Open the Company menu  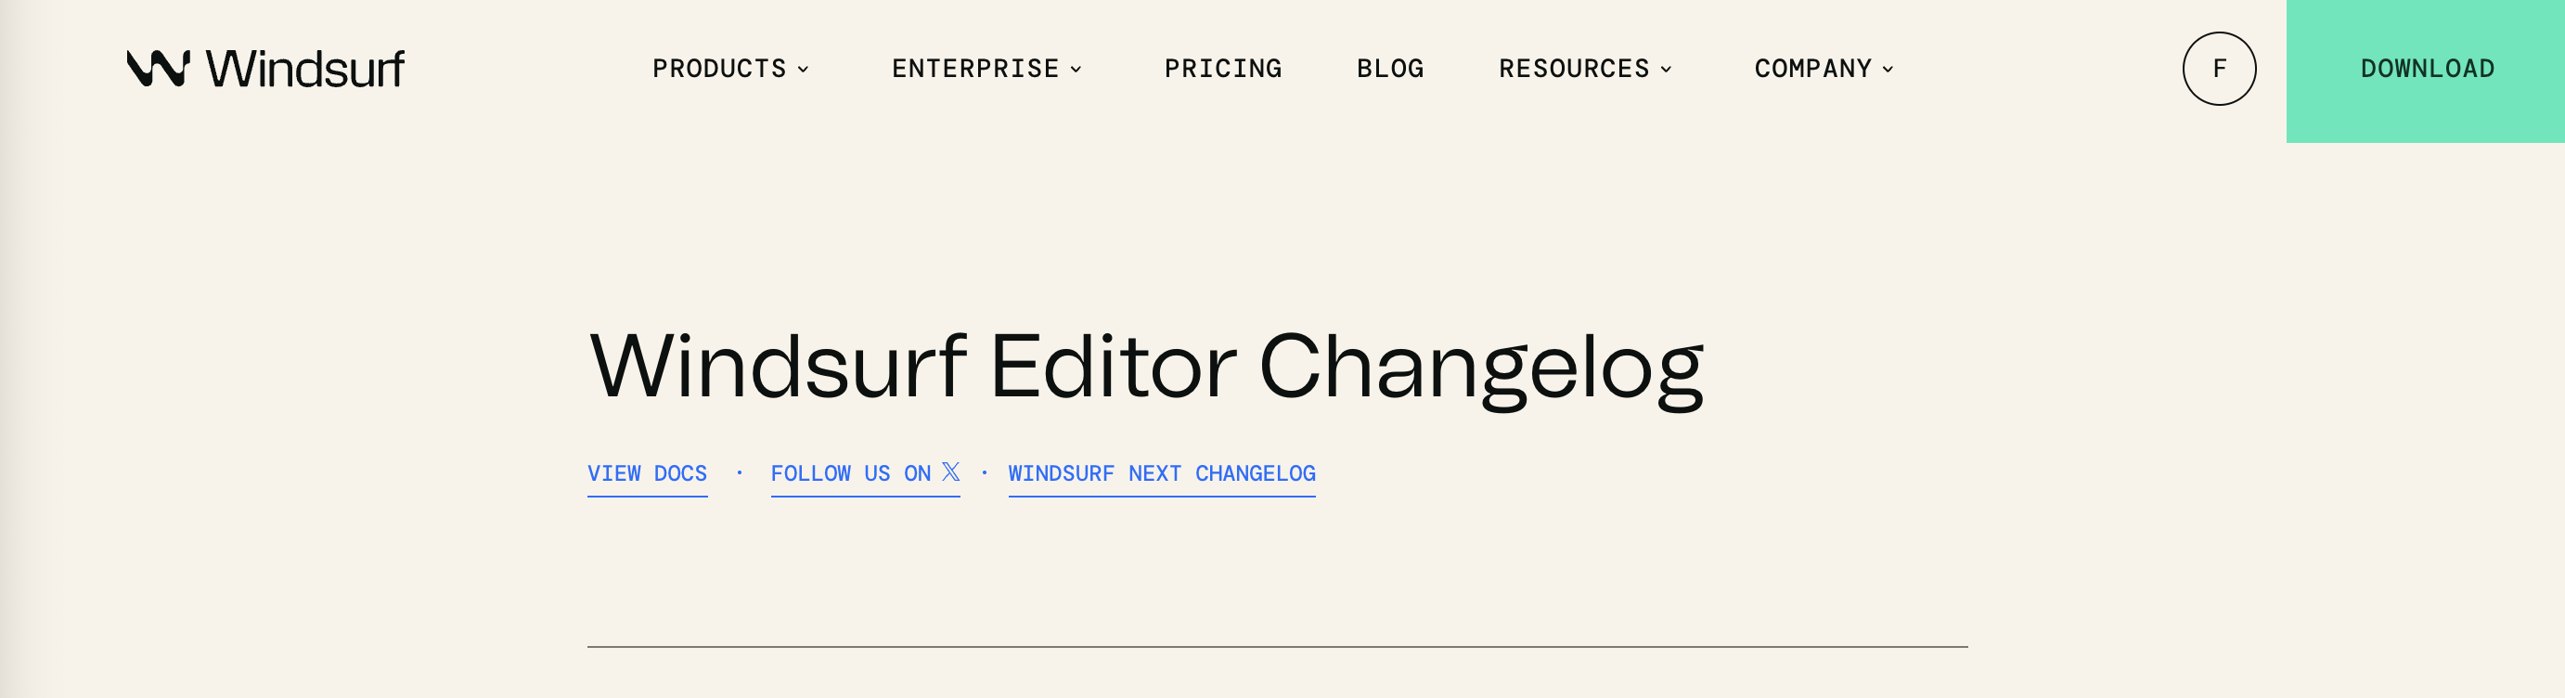[1812, 69]
